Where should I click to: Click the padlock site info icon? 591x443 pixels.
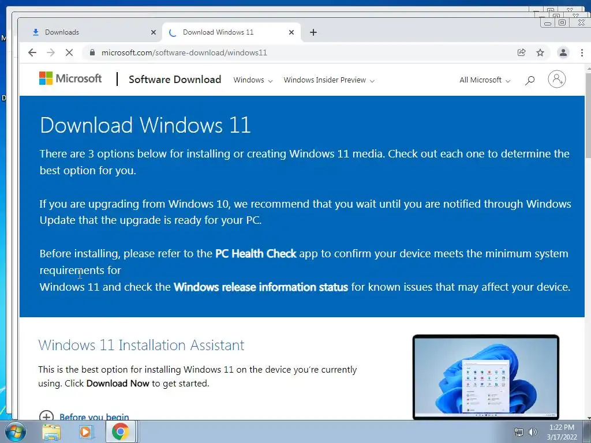click(92, 52)
